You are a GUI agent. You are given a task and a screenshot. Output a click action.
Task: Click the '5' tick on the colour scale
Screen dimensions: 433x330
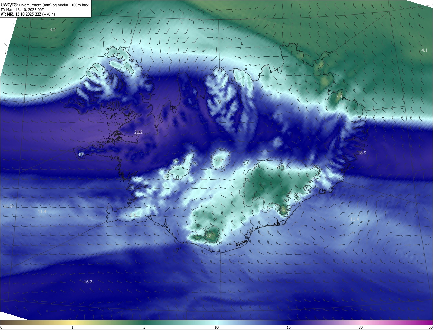(144, 327)
